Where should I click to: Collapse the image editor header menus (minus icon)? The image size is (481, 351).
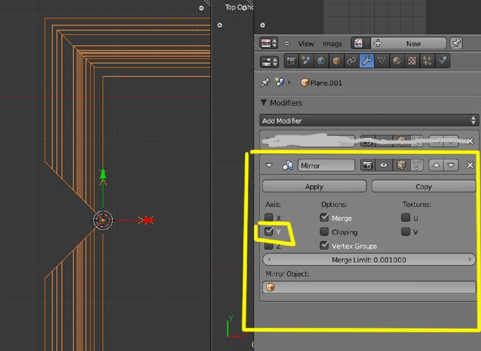coord(287,44)
